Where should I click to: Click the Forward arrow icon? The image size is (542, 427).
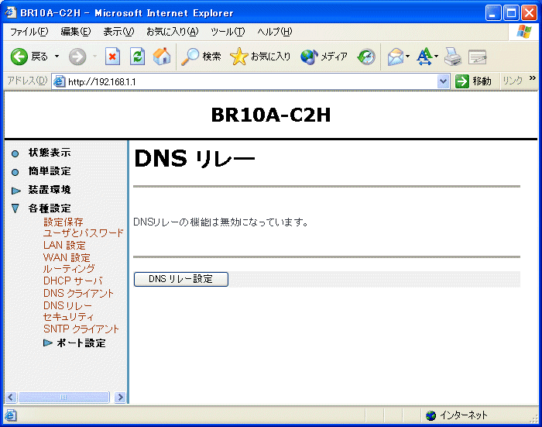click(x=77, y=57)
